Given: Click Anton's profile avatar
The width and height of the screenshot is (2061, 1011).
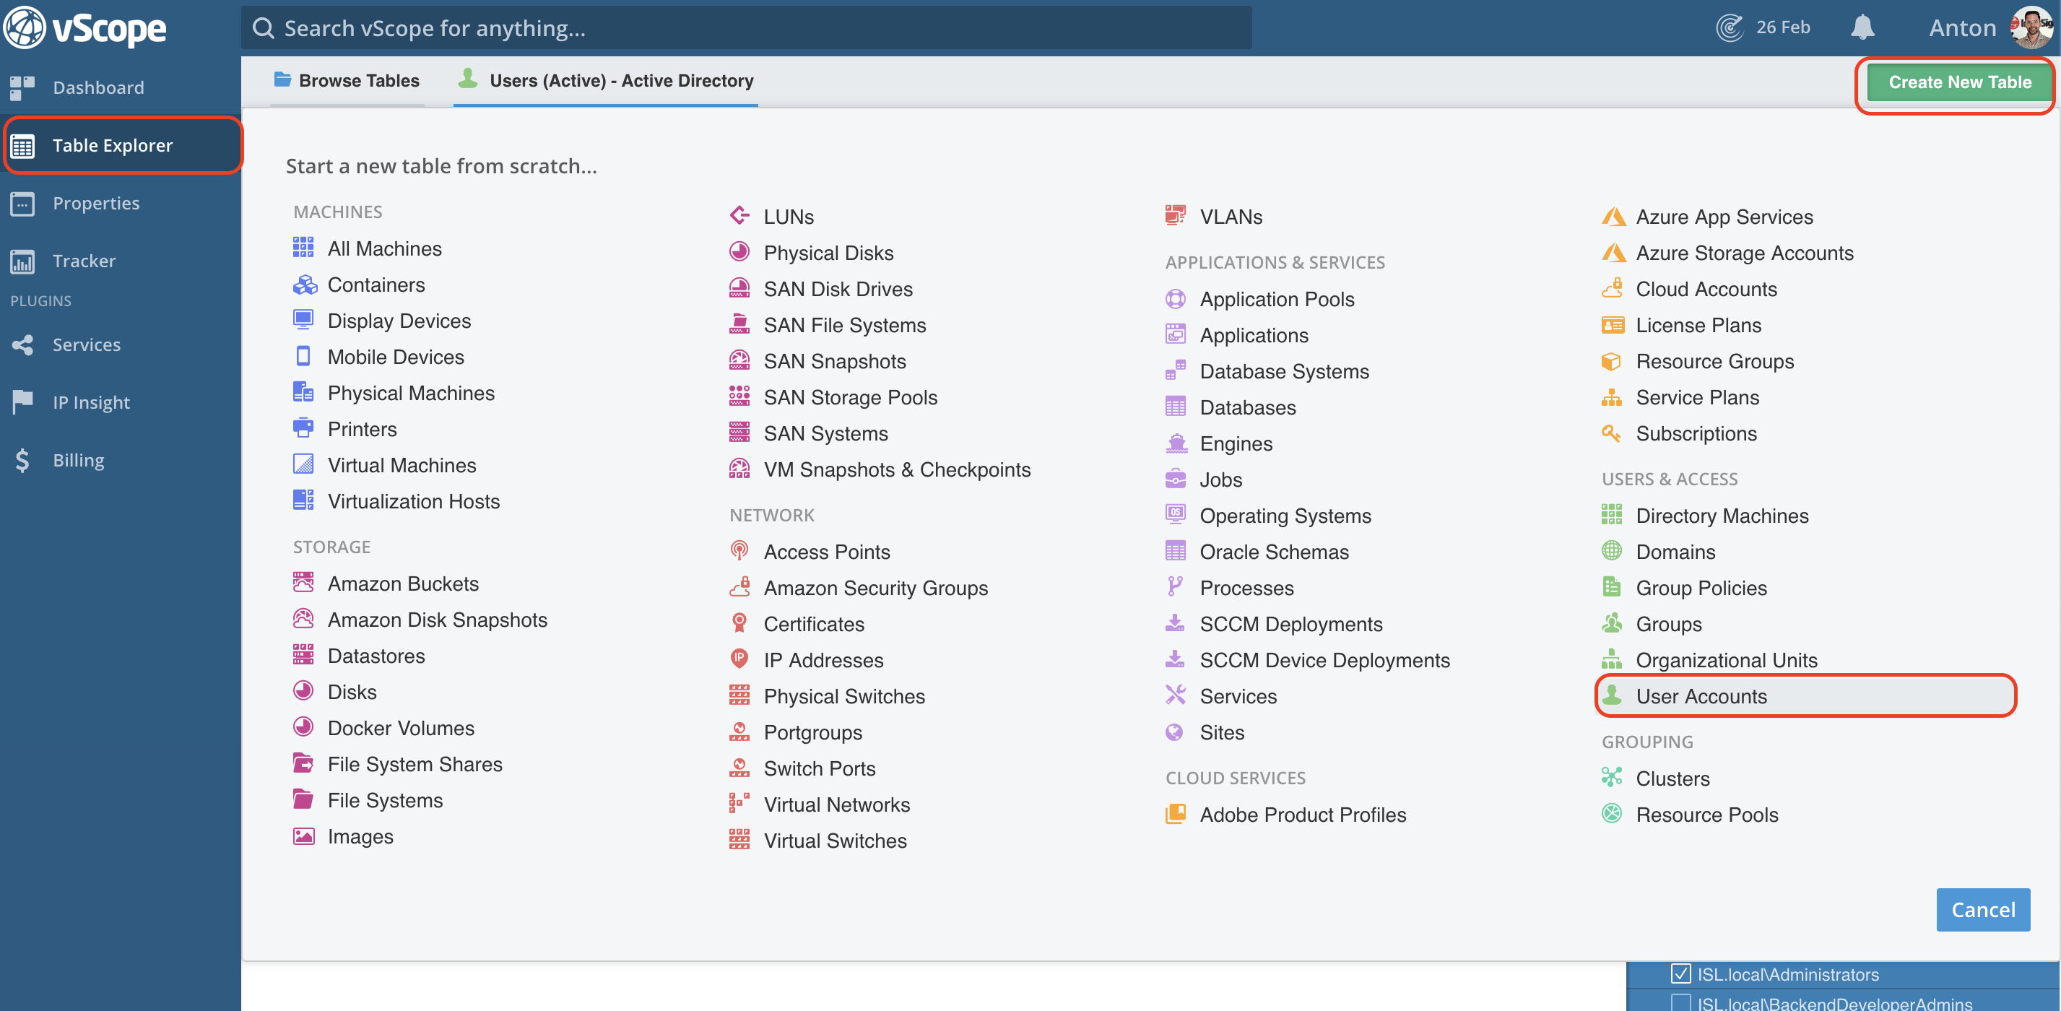Looking at the screenshot, I should point(2033,27).
